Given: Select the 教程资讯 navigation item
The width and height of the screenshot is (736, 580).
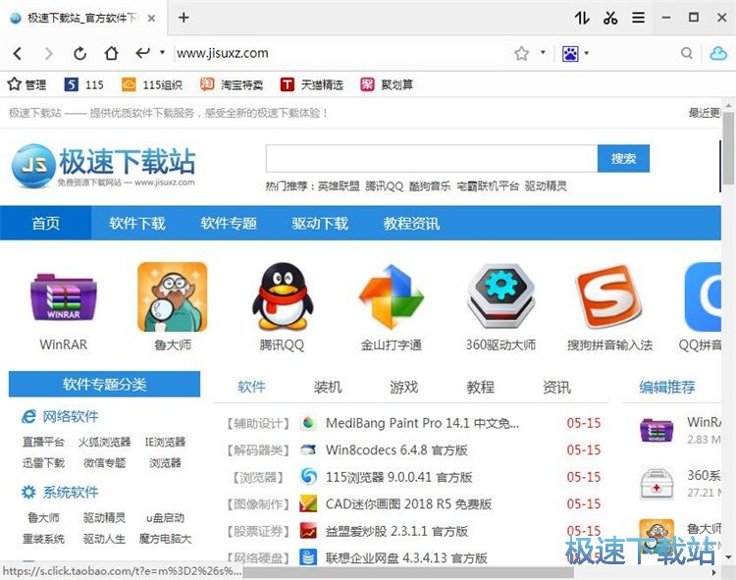Looking at the screenshot, I should pyautogui.click(x=411, y=223).
